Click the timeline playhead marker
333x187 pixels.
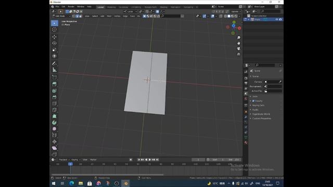(70, 164)
